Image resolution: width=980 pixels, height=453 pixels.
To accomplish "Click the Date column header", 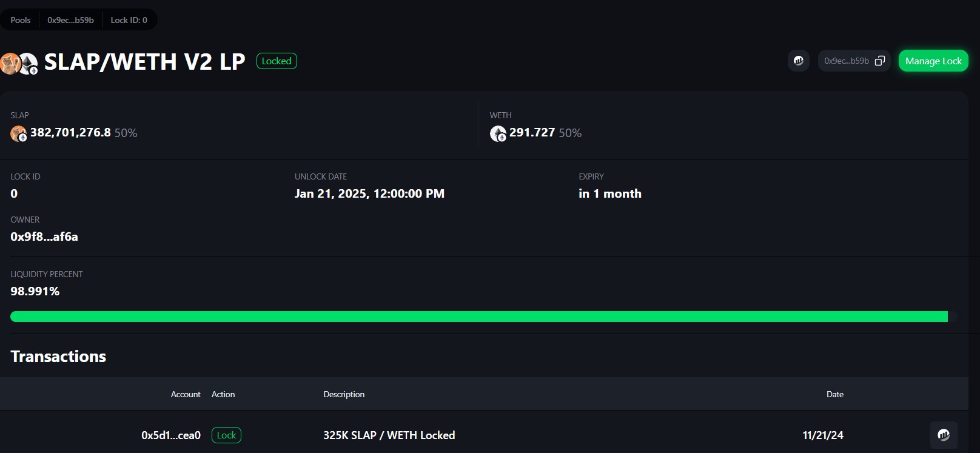I will click(835, 394).
